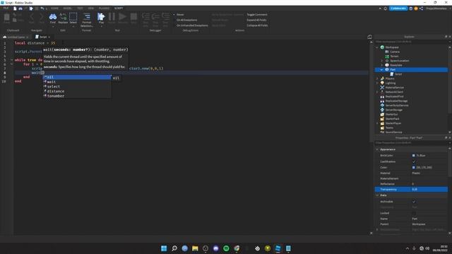Pick 'distance' from autocomplete list
This screenshot has height=254, width=452.
[77, 91]
